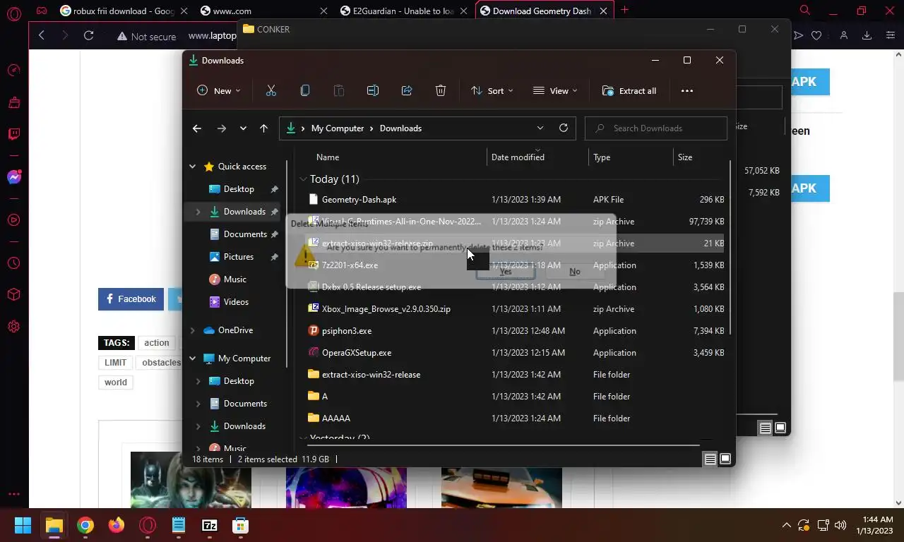Image resolution: width=904 pixels, height=542 pixels.
Task: Select Videos in Quick access
Action: click(236, 302)
